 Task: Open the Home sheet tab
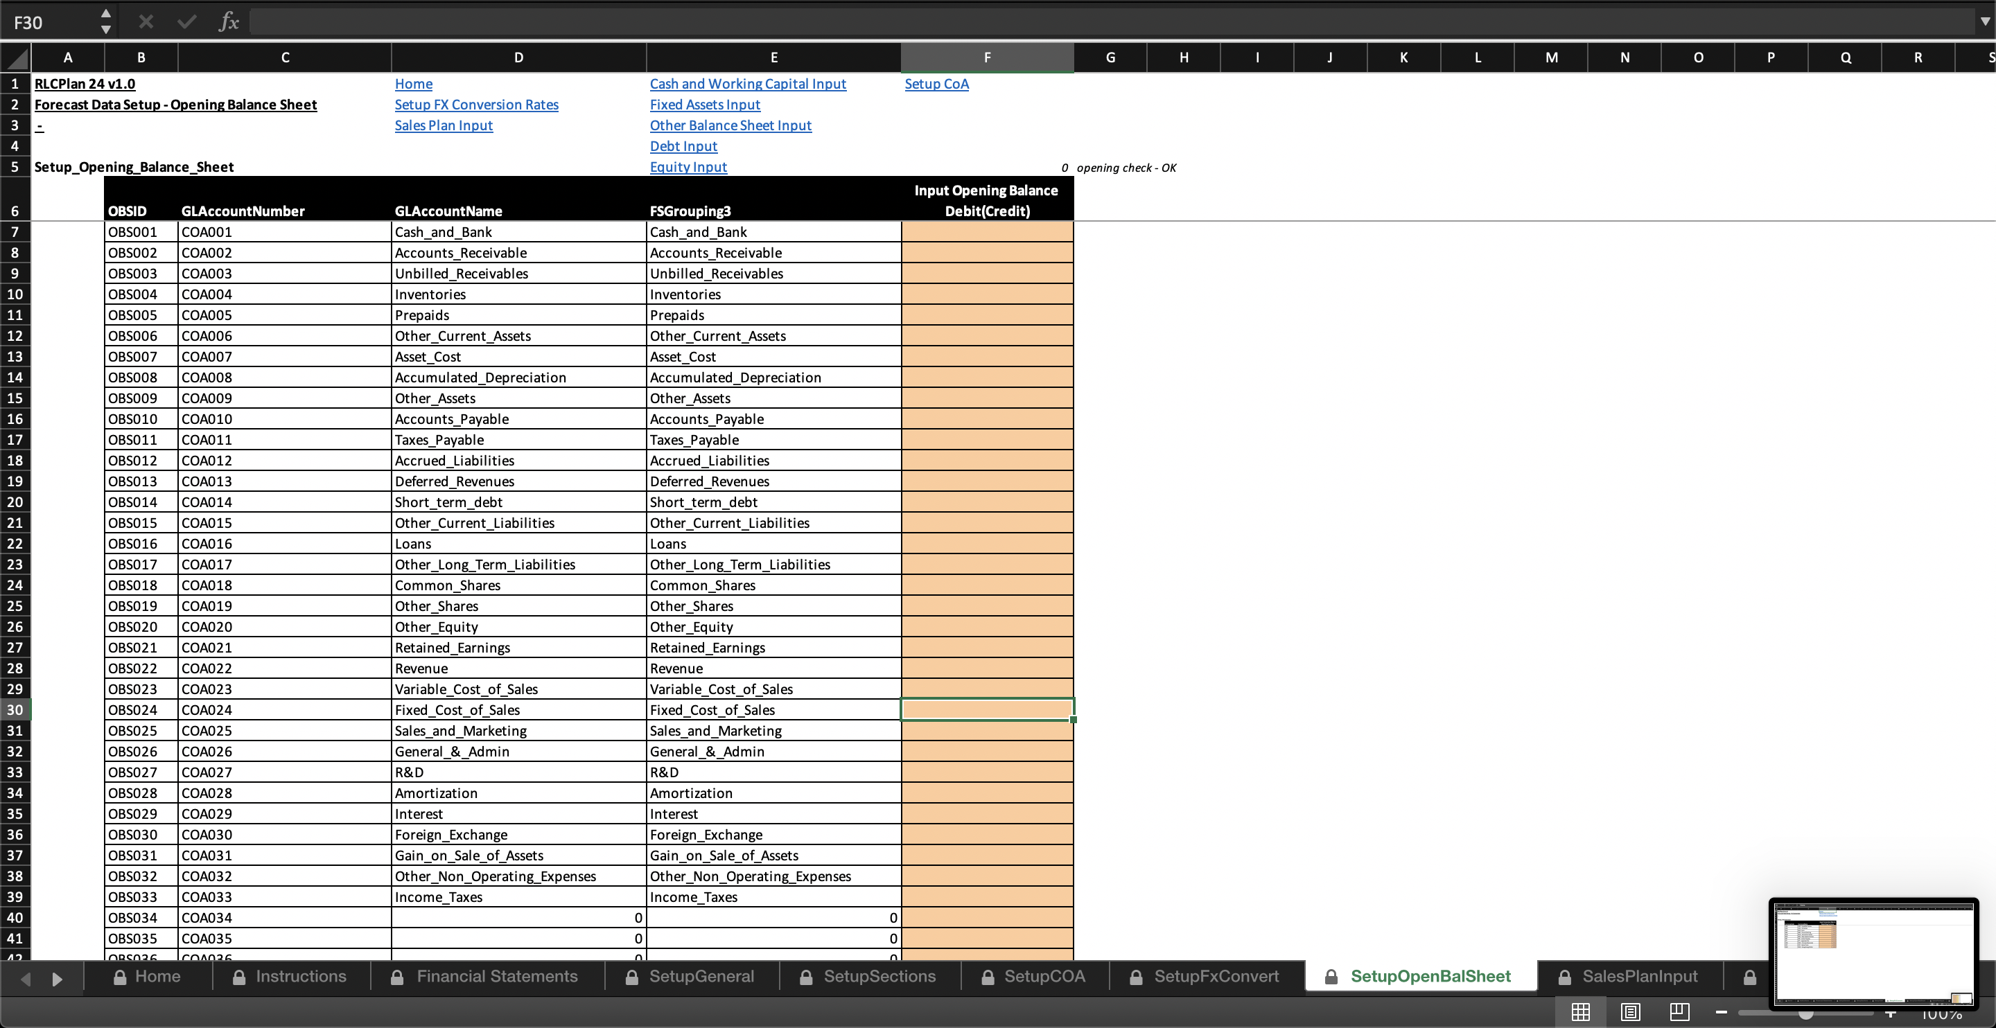pos(148,976)
